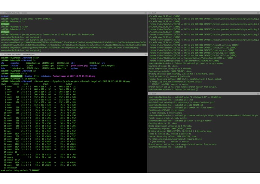The height and width of the screenshot is (184, 260).
Task: Click 'notebooks' in the home ls listing
Action: click(46, 76)
